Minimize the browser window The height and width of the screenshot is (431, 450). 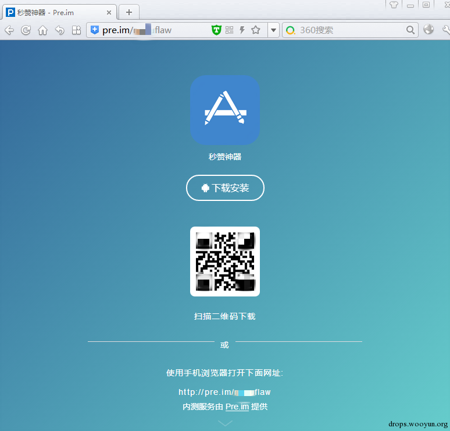410,5
